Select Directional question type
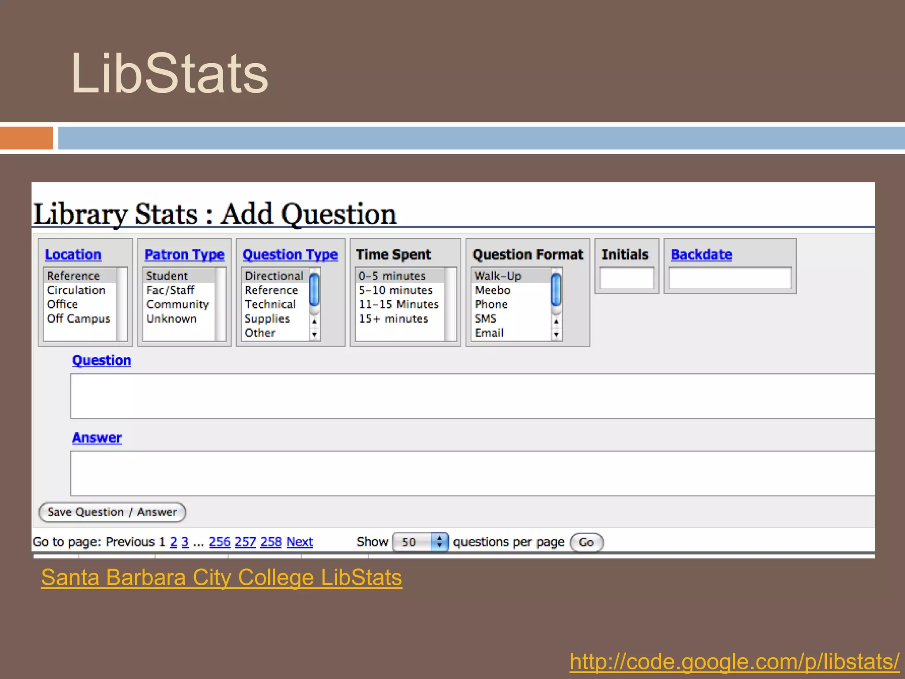 [x=276, y=276]
